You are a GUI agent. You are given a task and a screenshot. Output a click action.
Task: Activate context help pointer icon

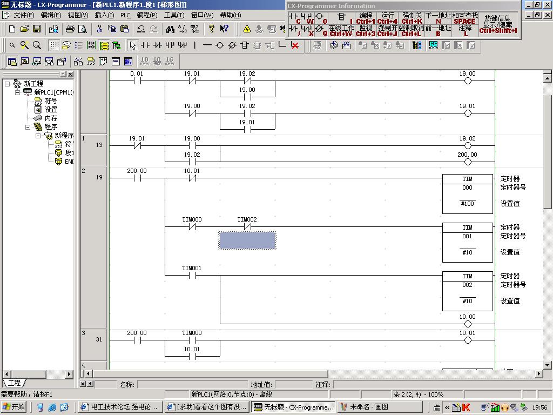224,29
